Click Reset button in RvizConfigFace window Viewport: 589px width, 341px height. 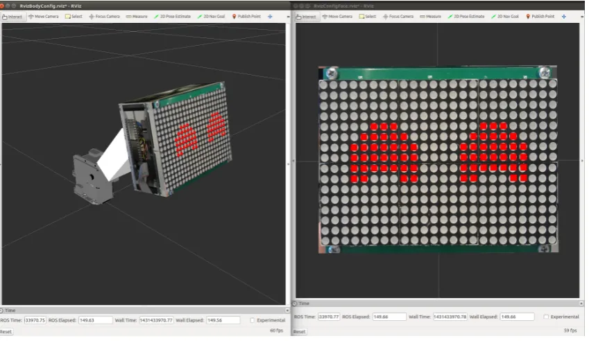300,331
